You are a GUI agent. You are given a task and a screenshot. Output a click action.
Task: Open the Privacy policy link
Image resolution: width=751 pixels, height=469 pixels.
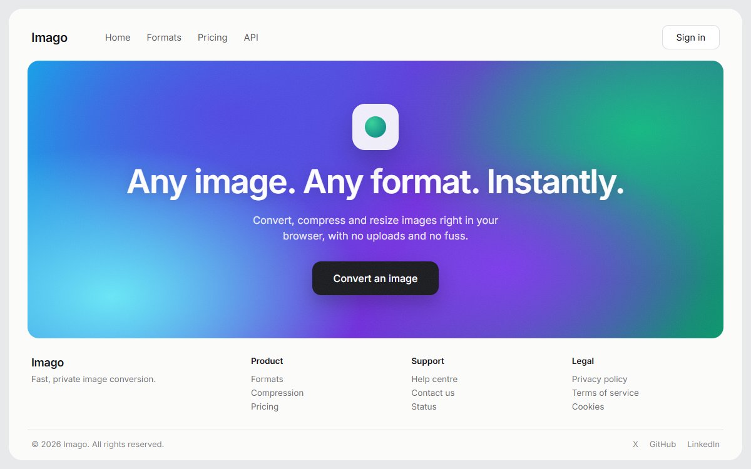point(600,379)
